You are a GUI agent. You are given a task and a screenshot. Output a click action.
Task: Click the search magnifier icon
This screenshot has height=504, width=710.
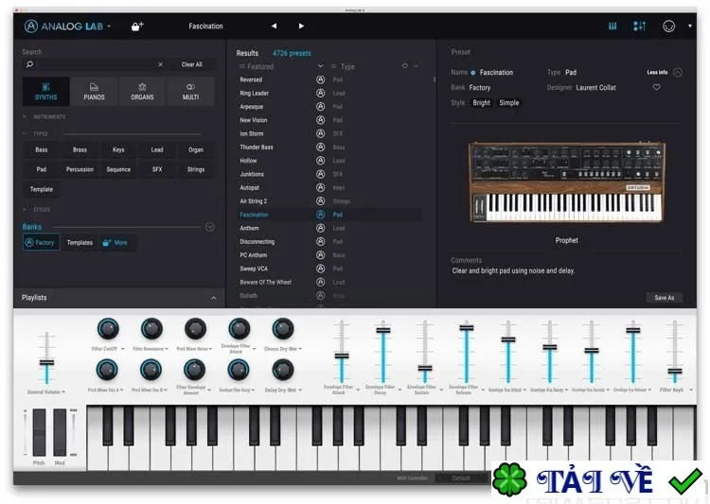[30, 64]
